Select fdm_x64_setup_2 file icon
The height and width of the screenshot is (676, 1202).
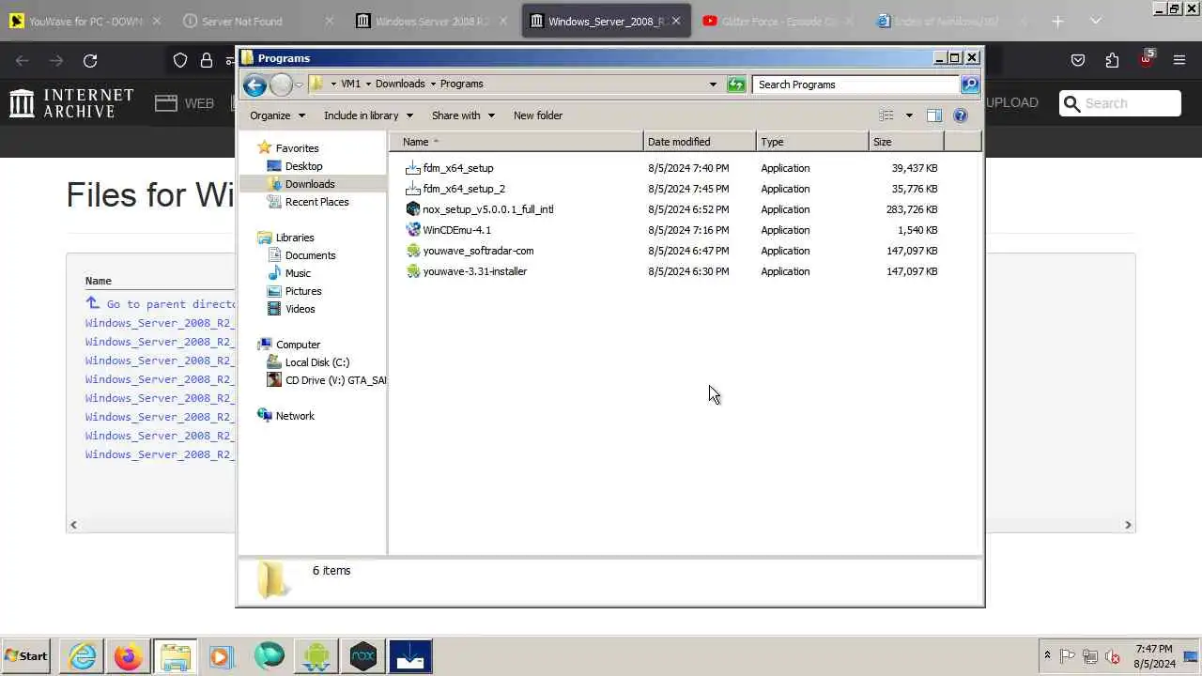pos(412,189)
